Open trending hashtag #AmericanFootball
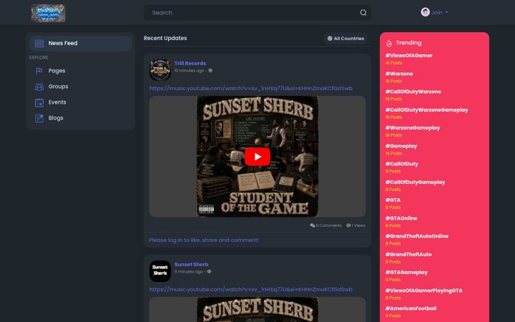515x322 pixels. pyautogui.click(x=411, y=308)
